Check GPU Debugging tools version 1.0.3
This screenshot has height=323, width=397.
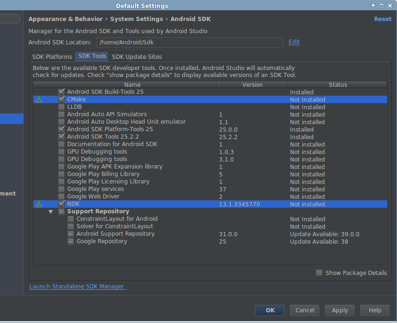click(62, 152)
